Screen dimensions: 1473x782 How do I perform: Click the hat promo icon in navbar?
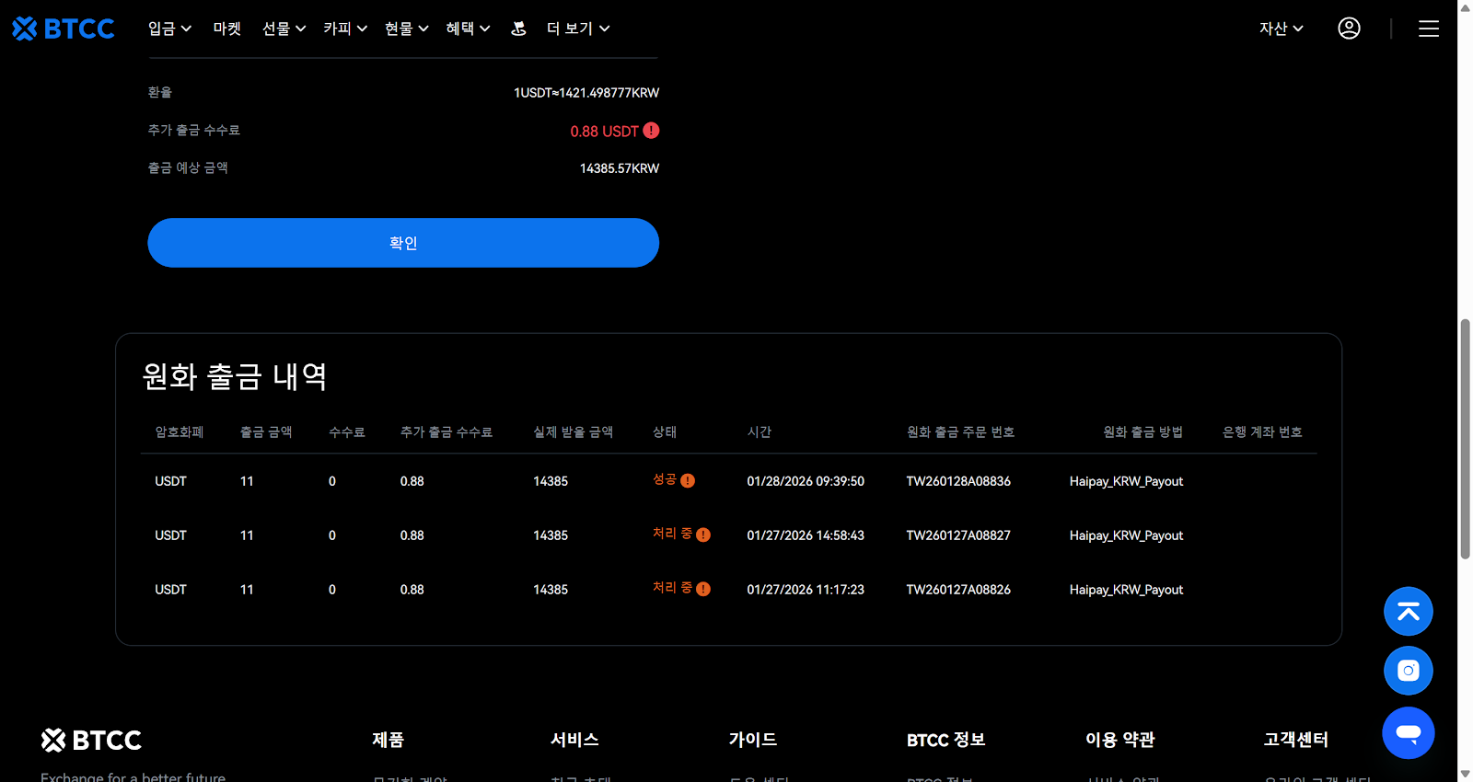[518, 29]
